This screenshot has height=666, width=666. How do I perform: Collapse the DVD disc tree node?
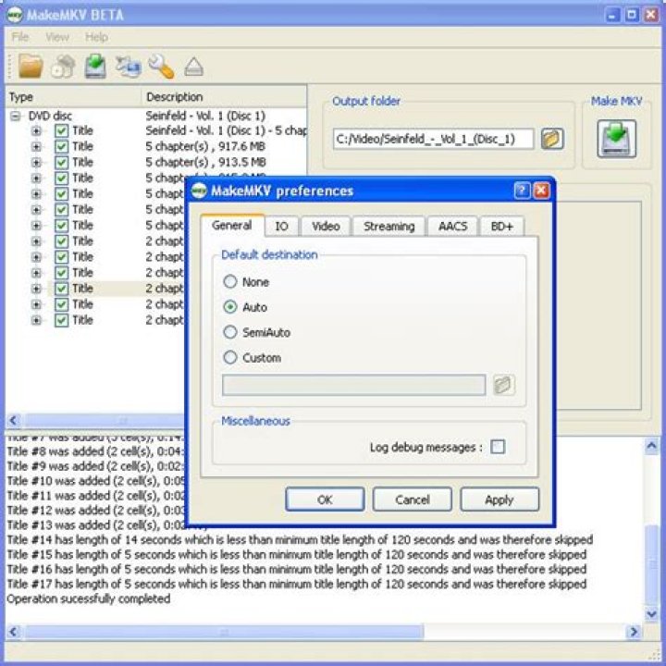[16, 116]
